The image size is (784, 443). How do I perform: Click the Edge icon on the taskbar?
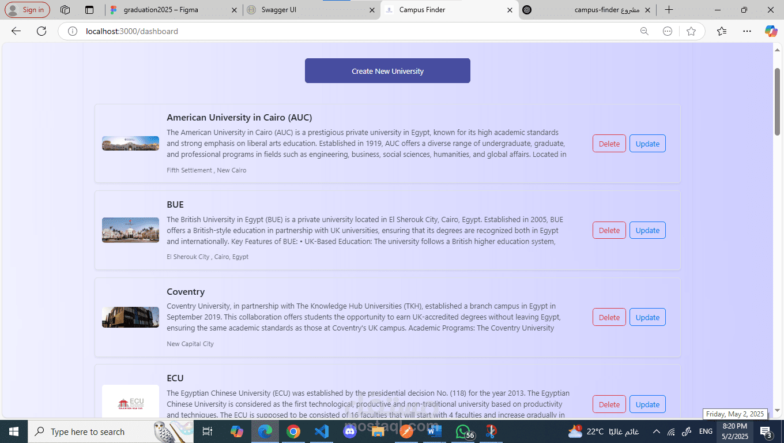point(265,431)
